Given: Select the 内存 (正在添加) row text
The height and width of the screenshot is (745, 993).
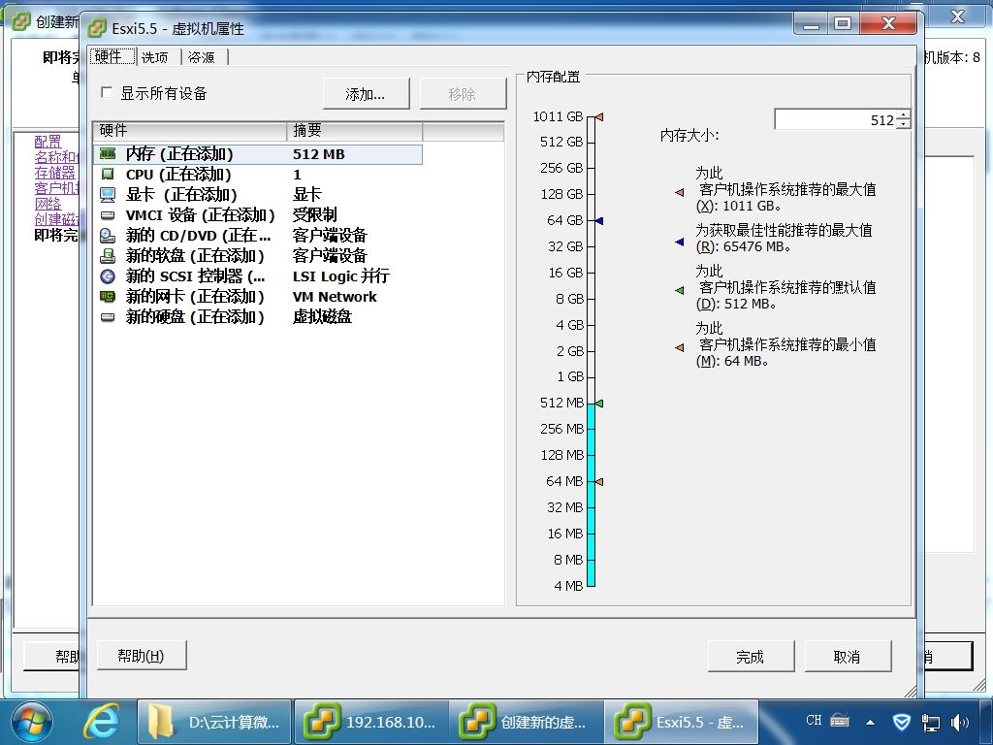Looking at the screenshot, I should (179, 154).
